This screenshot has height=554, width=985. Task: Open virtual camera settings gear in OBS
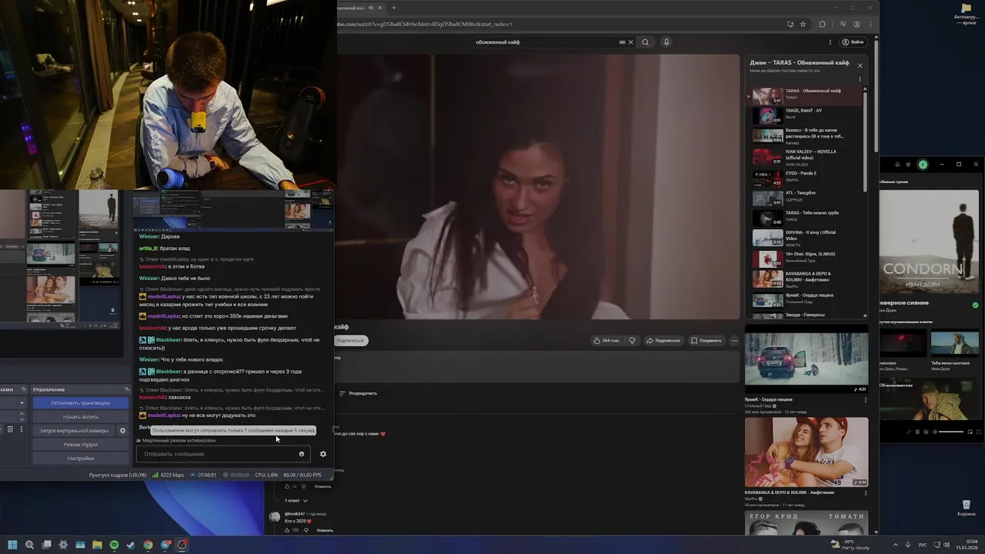[x=122, y=431]
